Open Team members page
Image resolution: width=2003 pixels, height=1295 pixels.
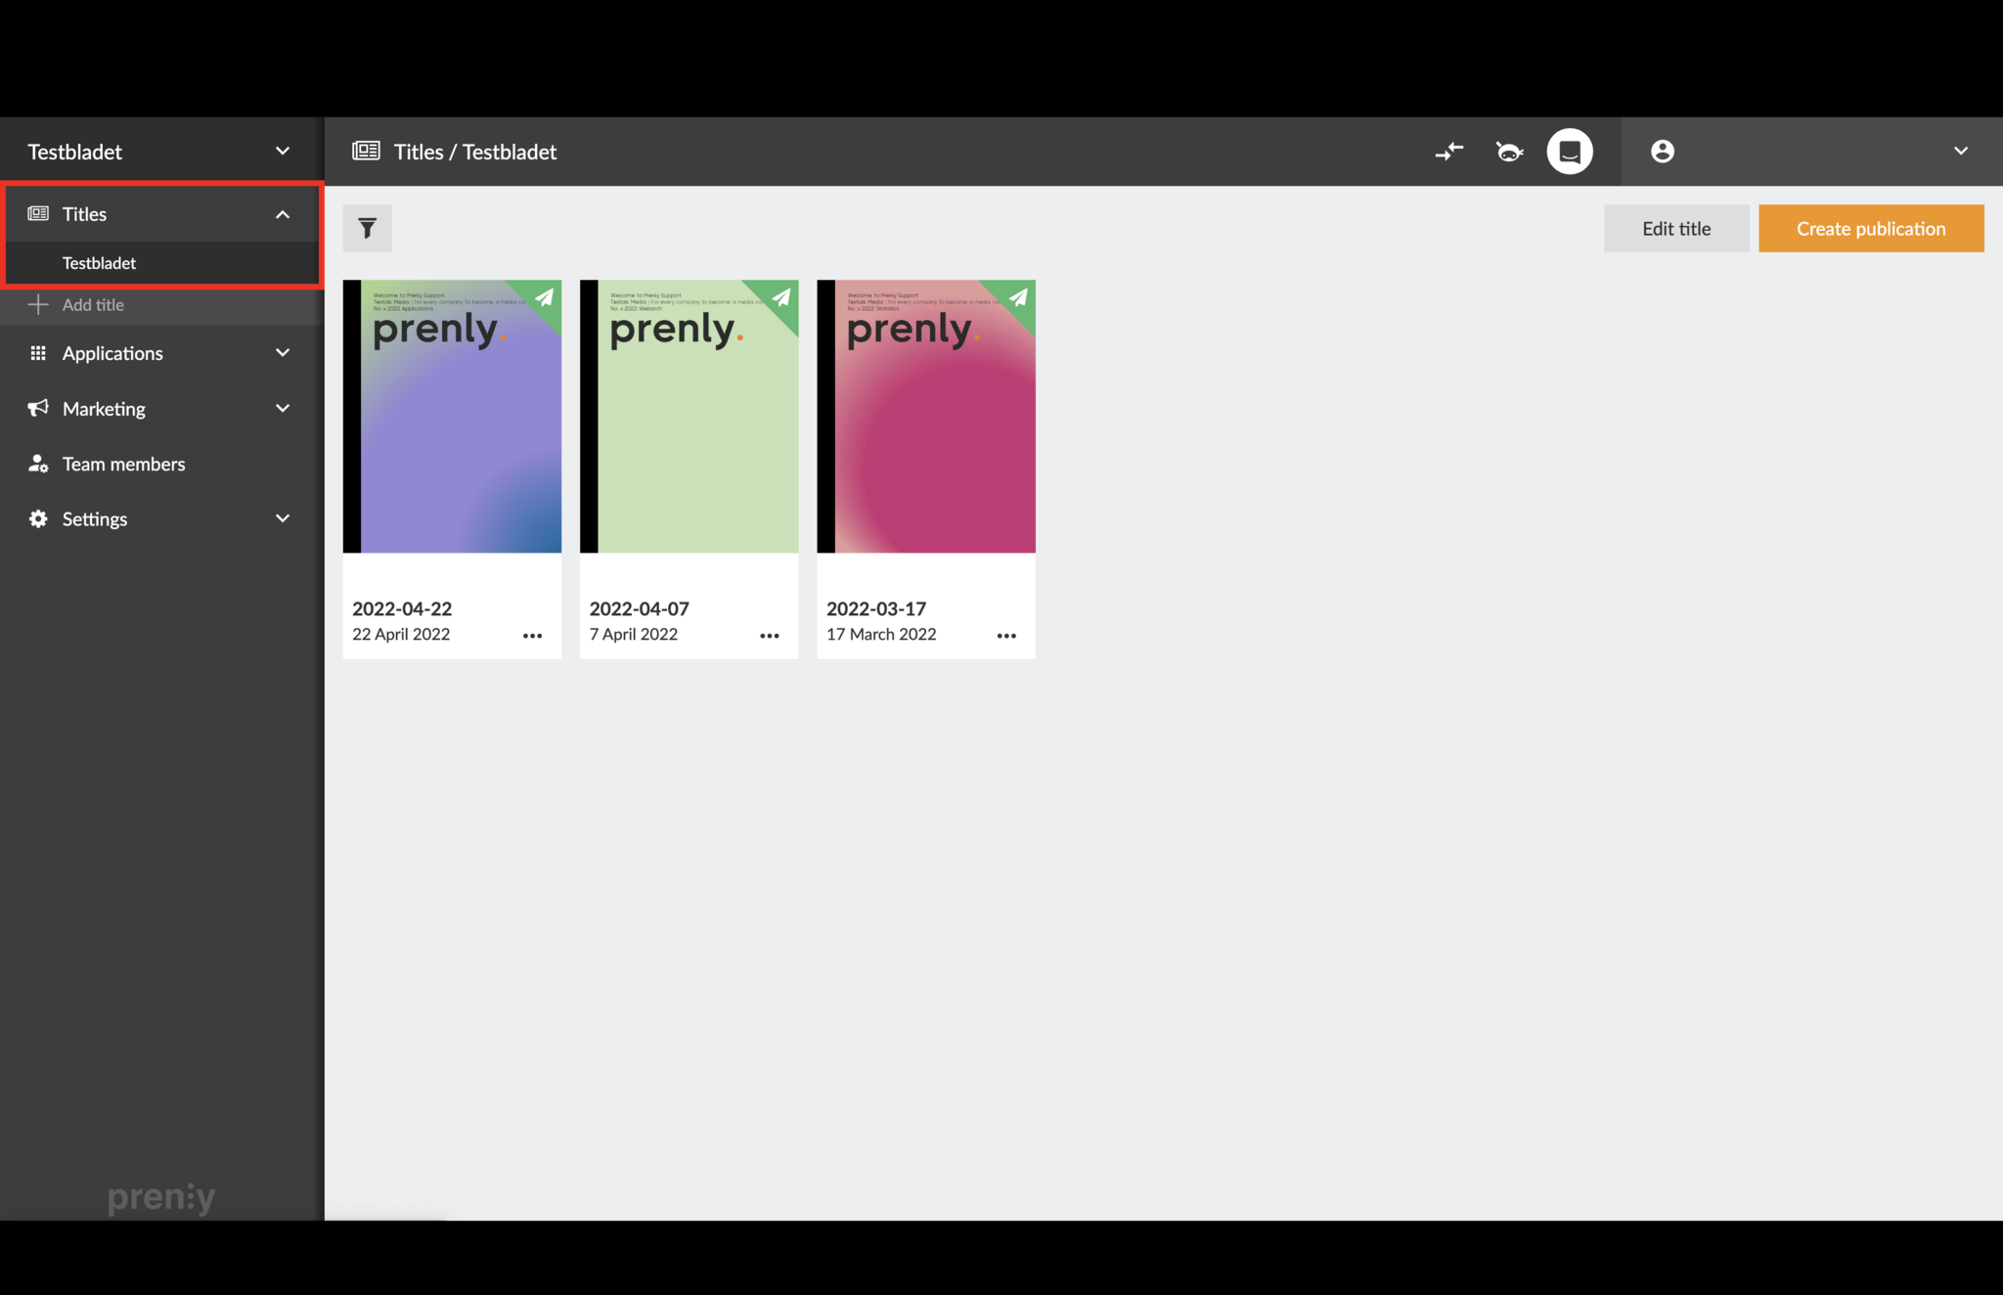pos(123,464)
